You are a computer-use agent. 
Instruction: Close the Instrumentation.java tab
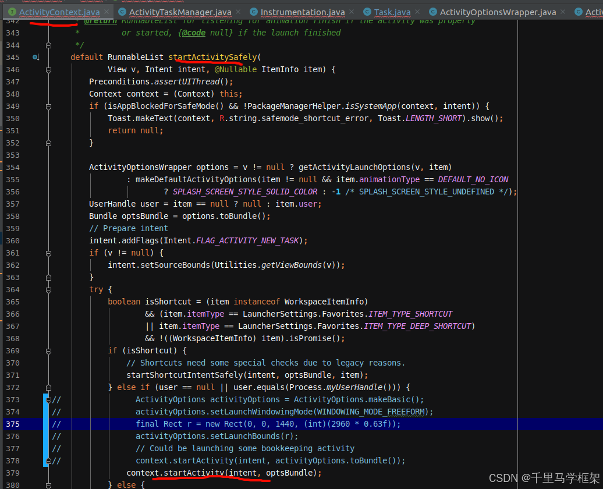pos(352,12)
